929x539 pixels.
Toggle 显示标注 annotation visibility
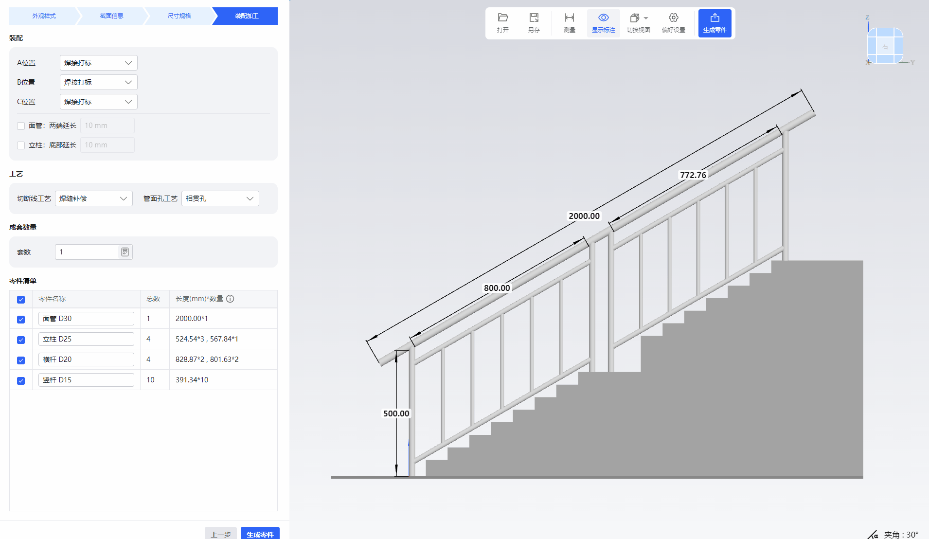(604, 23)
